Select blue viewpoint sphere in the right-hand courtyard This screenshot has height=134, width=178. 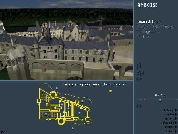point(80,113)
